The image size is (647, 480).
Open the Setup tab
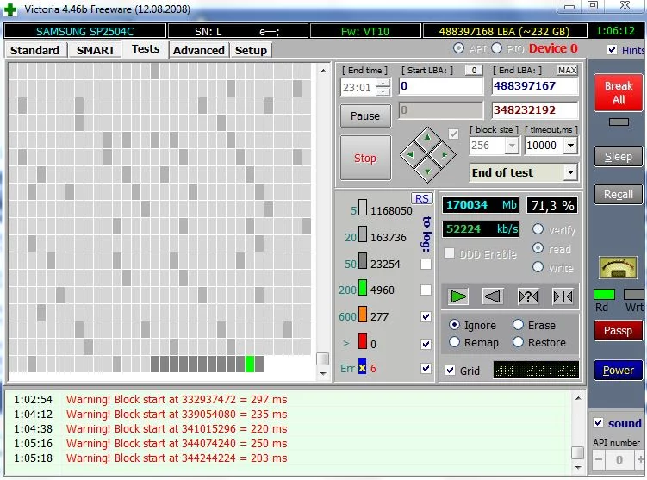[251, 50]
